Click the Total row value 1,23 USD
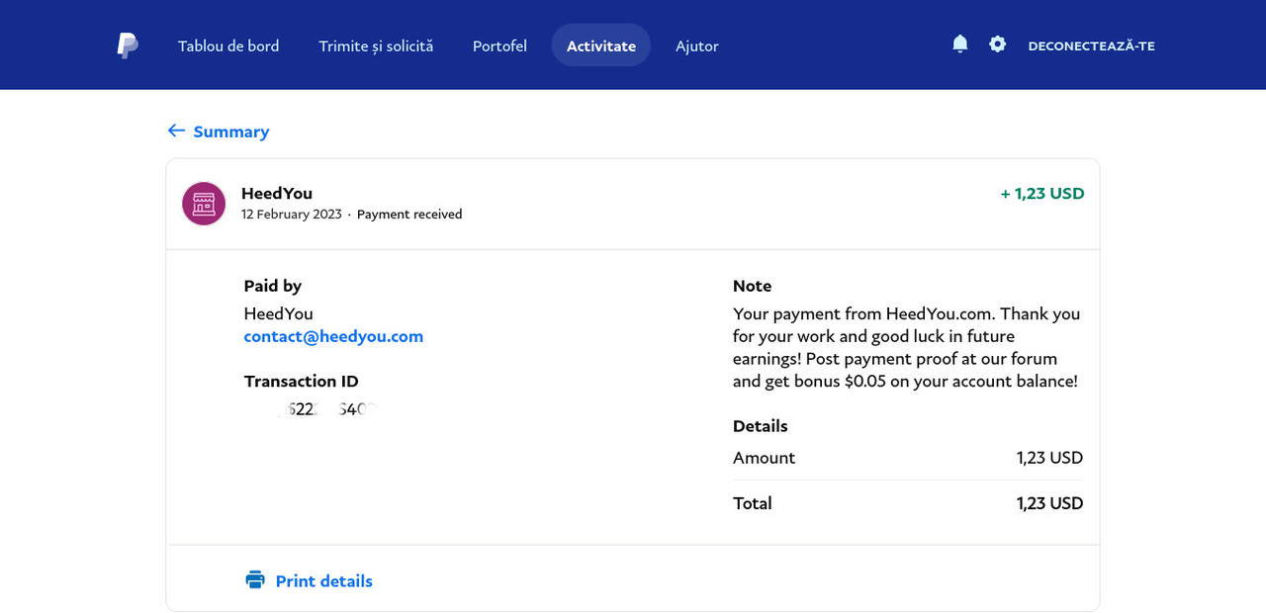The image size is (1266, 613). [1050, 503]
